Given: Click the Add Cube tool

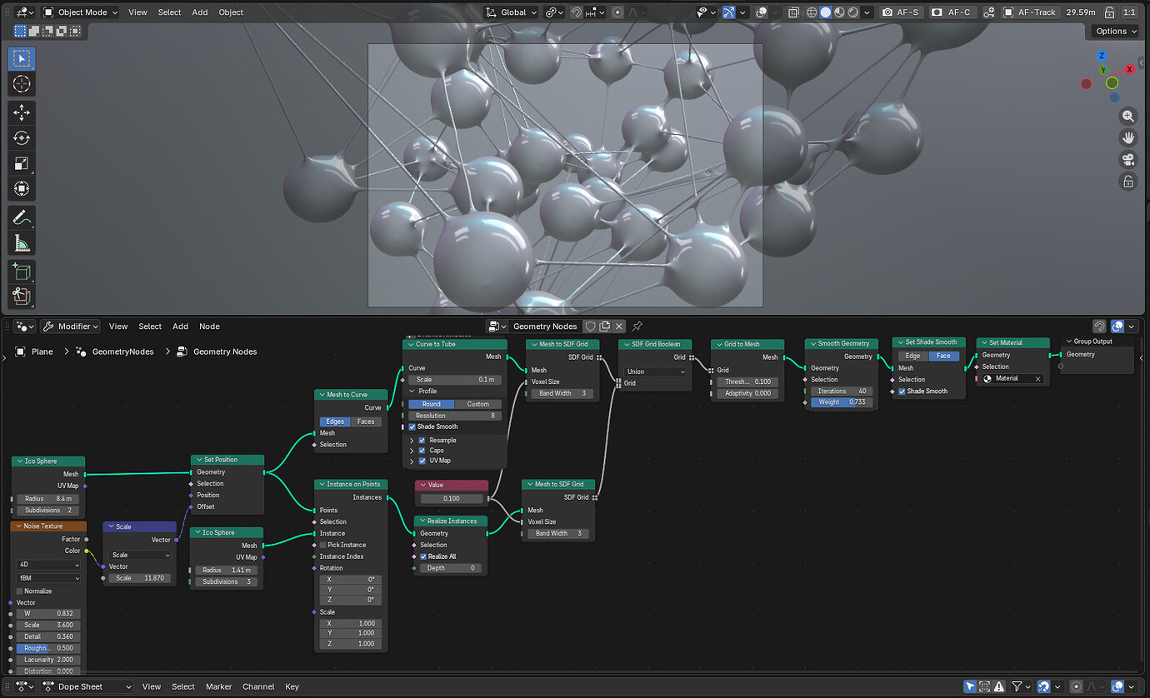Looking at the screenshot, I should [x=22, y=272].
